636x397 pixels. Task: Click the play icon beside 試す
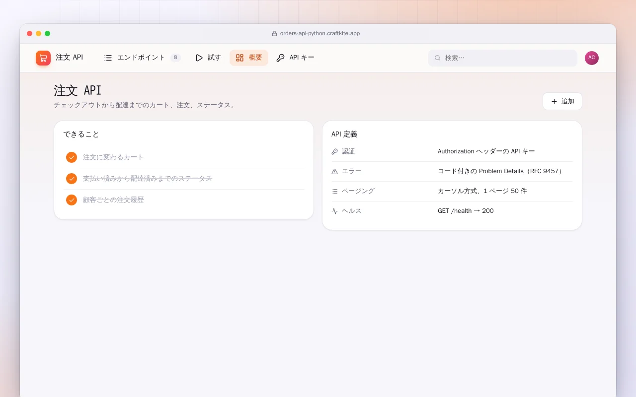coord(199,58)
